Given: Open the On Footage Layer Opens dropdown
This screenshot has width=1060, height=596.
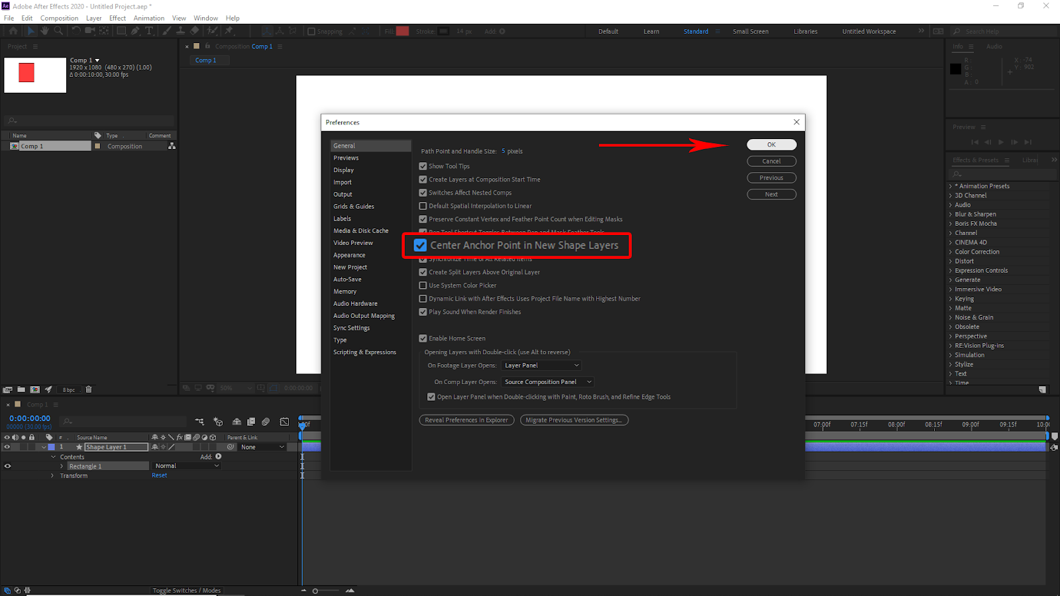Looking at the screenshot, I should 541,366.
